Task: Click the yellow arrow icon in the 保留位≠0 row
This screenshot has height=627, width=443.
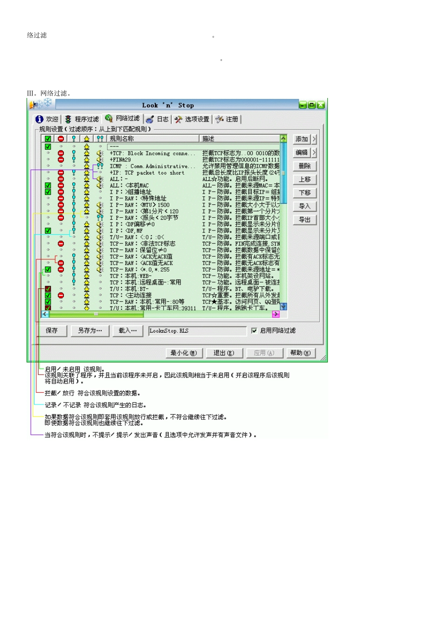Action: coord(87,250)
